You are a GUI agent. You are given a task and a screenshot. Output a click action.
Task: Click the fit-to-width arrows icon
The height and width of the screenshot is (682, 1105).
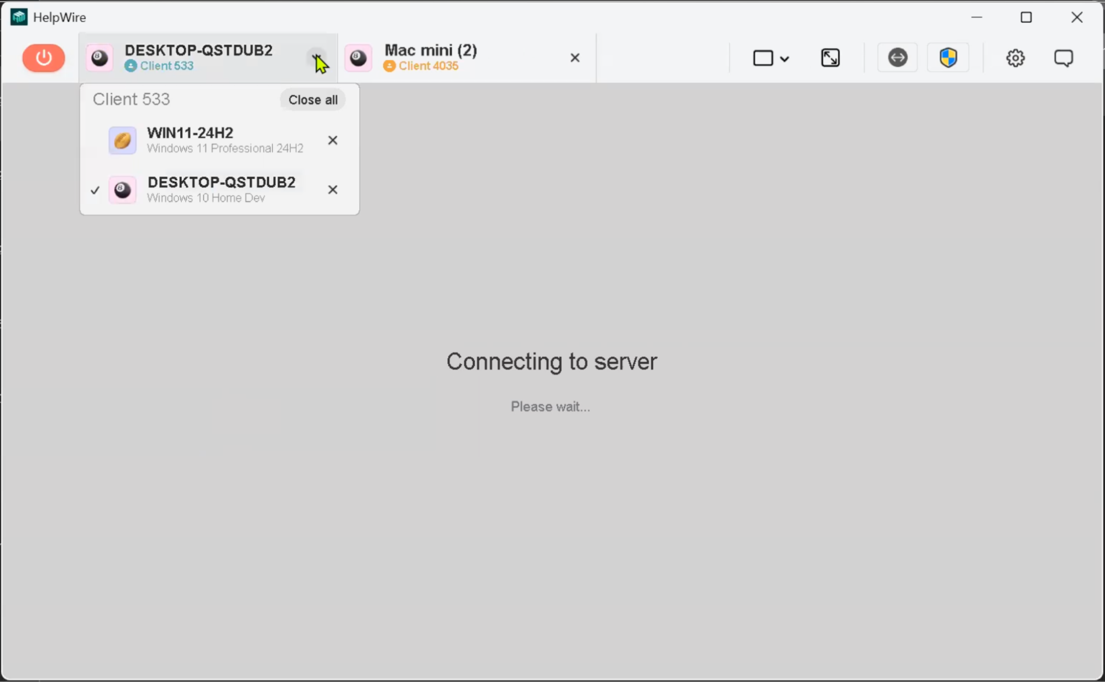coord(898,58)
